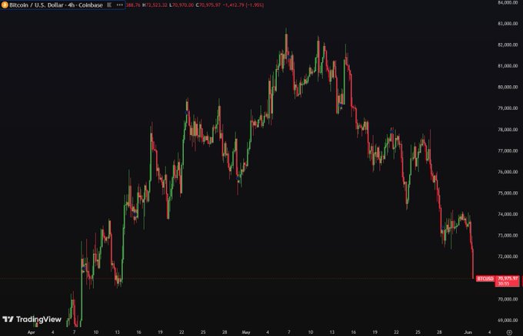
Task: Click 72,000.00 on the price axis
Action: 508,256
